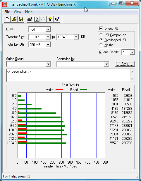The width and height of the screenshot is (141, 181).
Task: Activate the context help pointer icon
Action: pyautogui.click(x=57, y=19)
